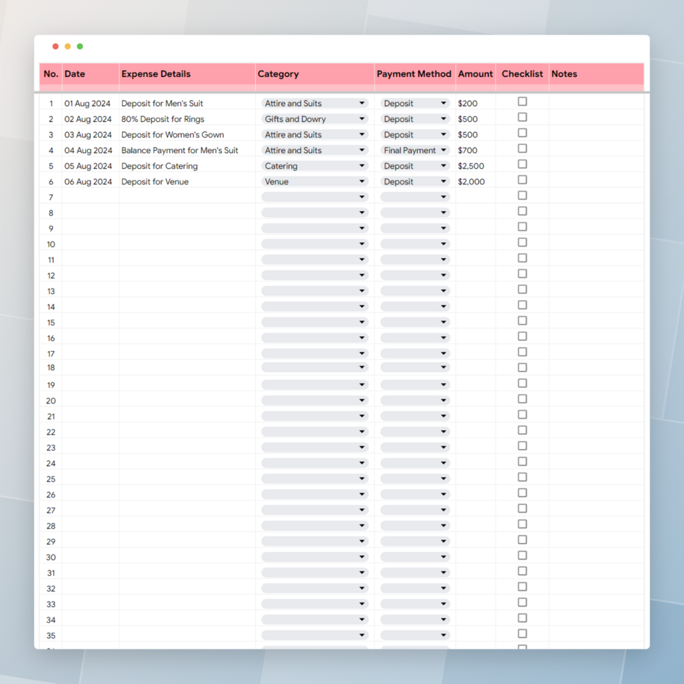
Task: Select the cell '80% Deposit for Rings'
Action: pos(187,119)
